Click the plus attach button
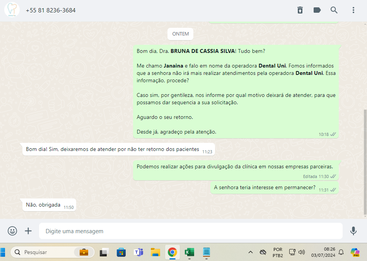Viewport: 367px width, 261px height. click(28, 231)
